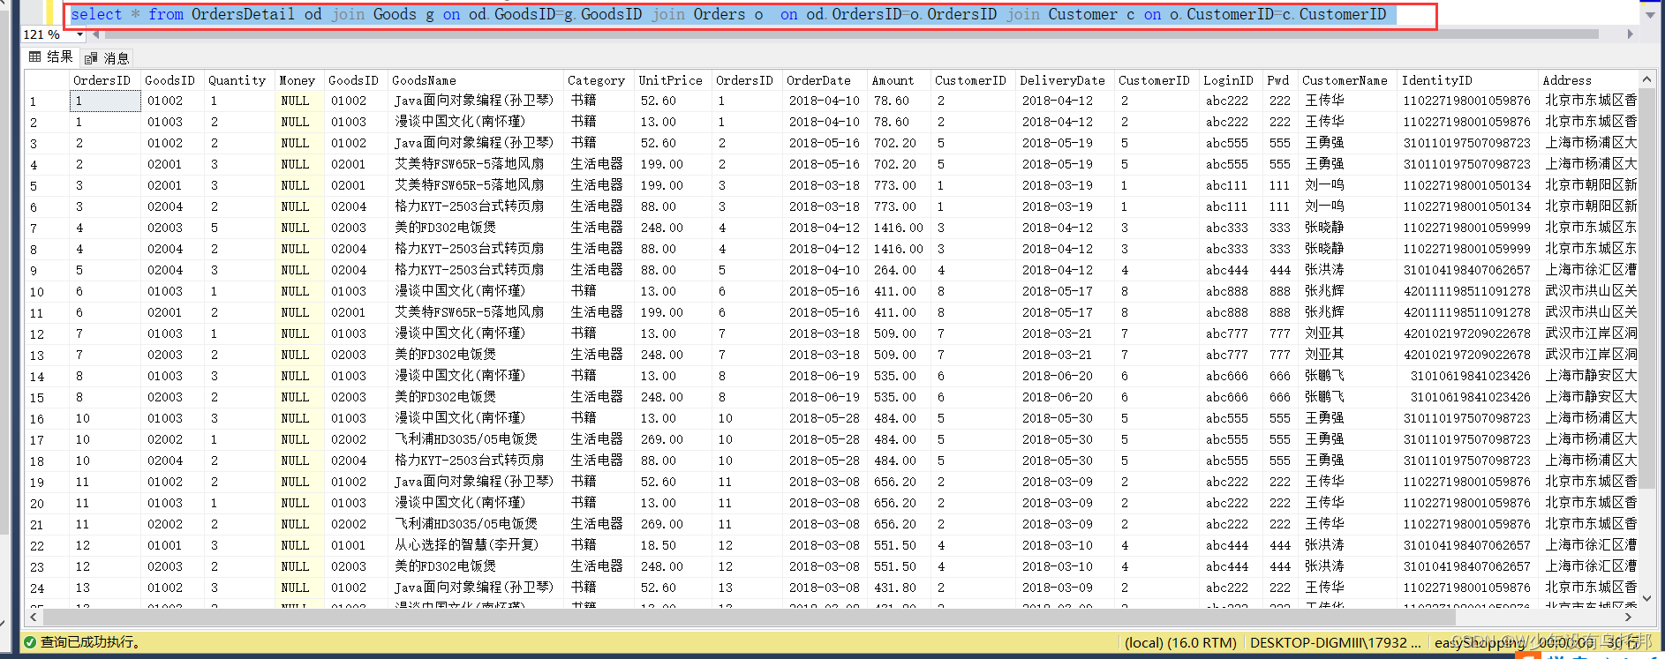Click OrderDate cell 2018-06-19 in row 14
Image resolution: width=1665 pixels, height=659 pixels.
tap(825, 377)
